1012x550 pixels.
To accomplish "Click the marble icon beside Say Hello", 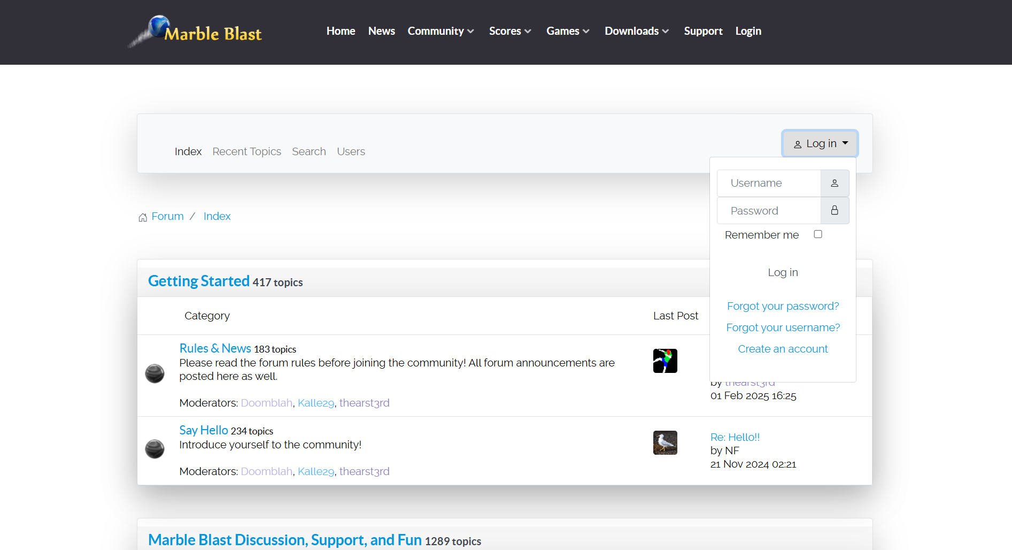I will [155, 449].
